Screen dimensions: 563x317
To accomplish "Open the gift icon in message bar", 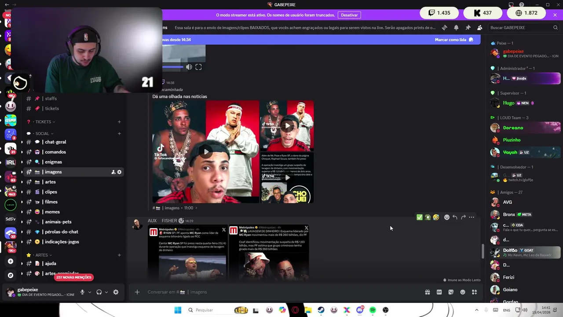I will coord(427,292).
